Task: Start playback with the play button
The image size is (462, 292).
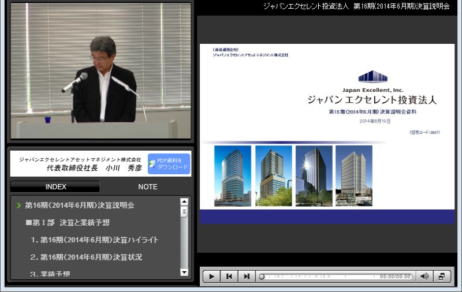Action: click(211, 276)
